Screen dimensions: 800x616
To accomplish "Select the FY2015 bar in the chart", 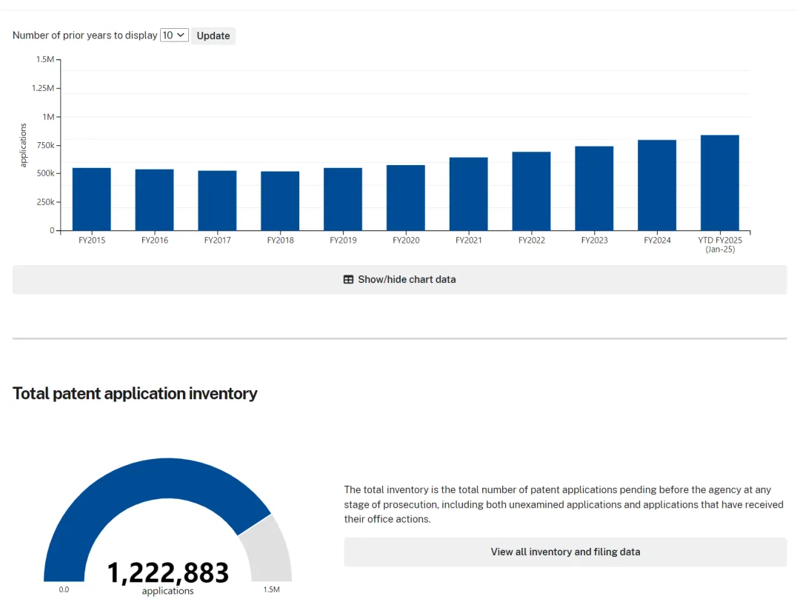I will click(x=92, y=199).
